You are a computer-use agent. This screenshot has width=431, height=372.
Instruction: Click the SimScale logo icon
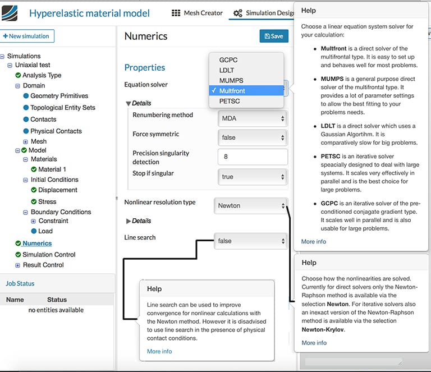10,13
